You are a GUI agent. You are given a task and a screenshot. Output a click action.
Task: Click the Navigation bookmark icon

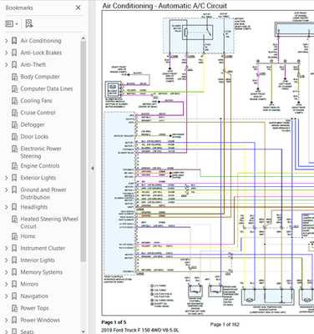click(14, 296)
